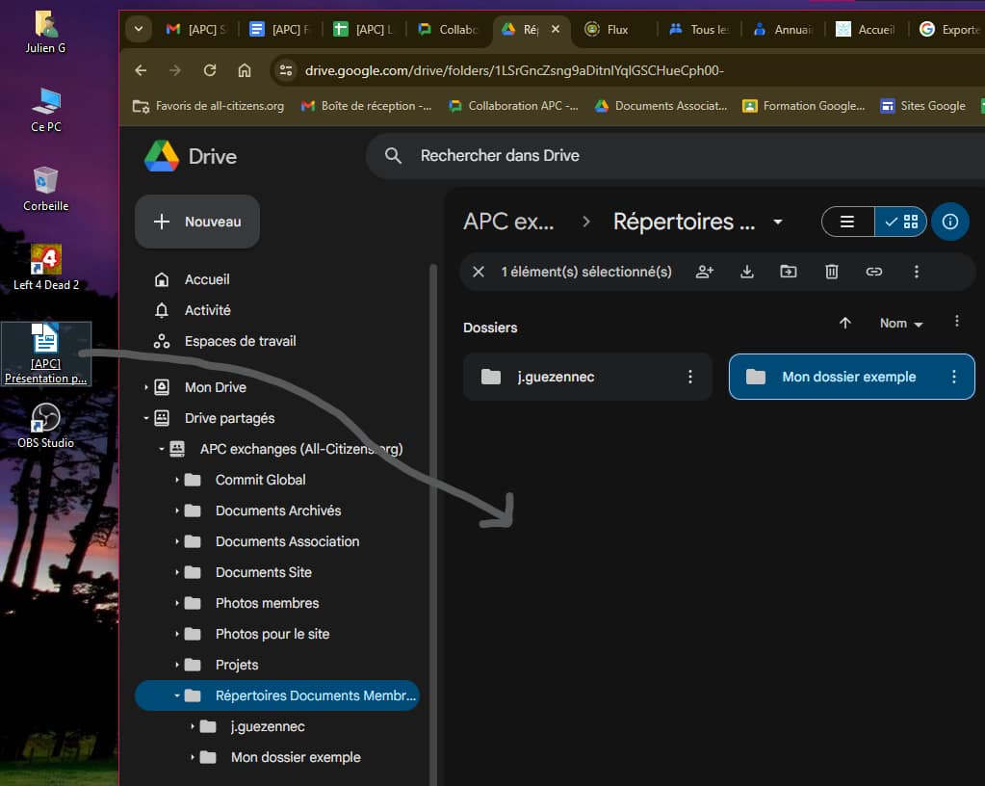Reverse sort direction with the arrow
This screenshot has height=786, width=985.
845,324
